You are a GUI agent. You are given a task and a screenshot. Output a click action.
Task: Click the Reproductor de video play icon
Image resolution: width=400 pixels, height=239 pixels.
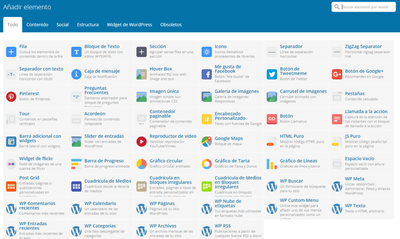click(142, 141)
